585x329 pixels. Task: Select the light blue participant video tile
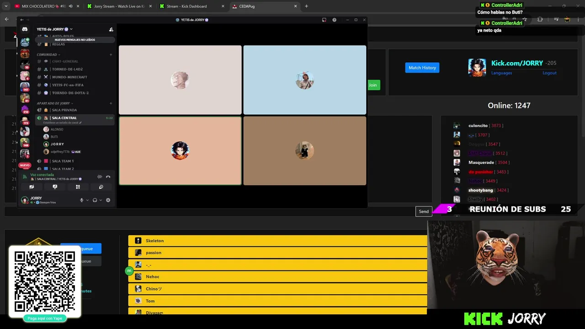[x=305, y=80]
